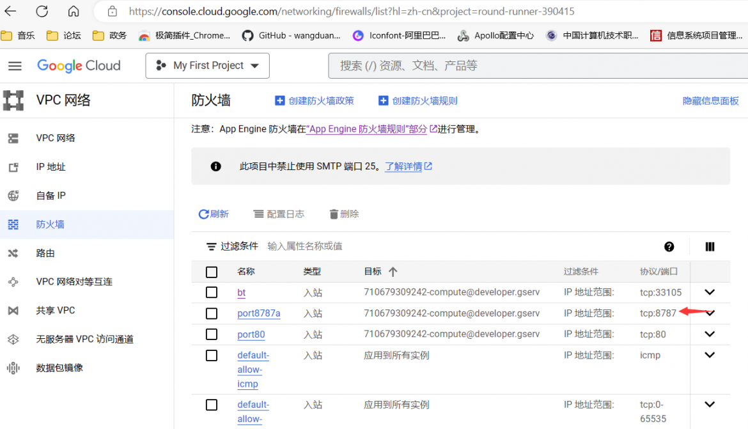748x429 pixels.
Task: Click 创建防火墙规则
Action: pos(418,100)
